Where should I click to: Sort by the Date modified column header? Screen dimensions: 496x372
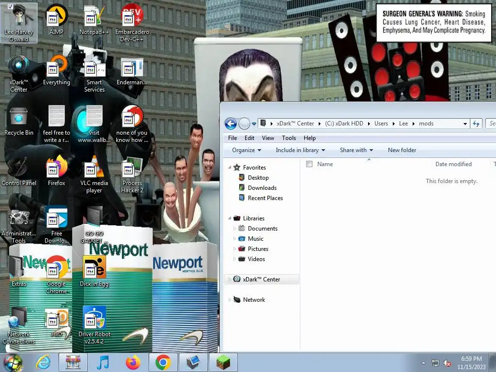pos(453,164)
